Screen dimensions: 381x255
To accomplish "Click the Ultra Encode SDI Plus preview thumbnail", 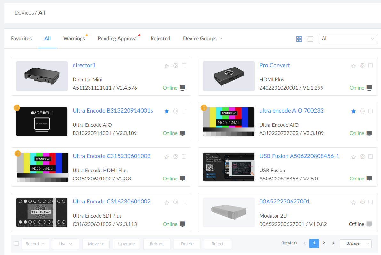I will click(x=42, y=212).
